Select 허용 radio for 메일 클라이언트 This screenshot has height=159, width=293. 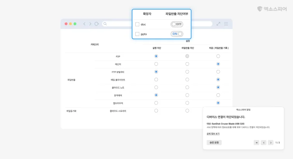[x=218, y=80]
